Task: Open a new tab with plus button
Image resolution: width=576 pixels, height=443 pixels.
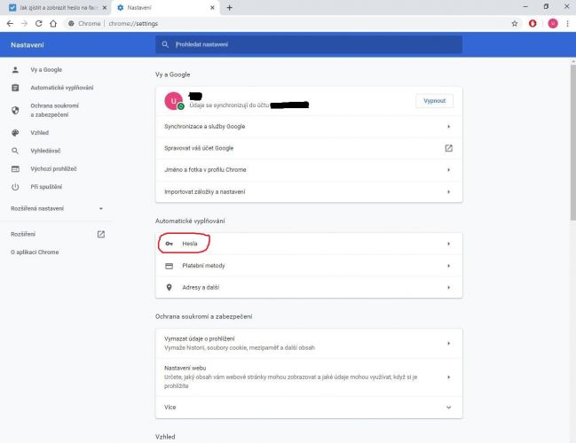Action: coord(229,7)
